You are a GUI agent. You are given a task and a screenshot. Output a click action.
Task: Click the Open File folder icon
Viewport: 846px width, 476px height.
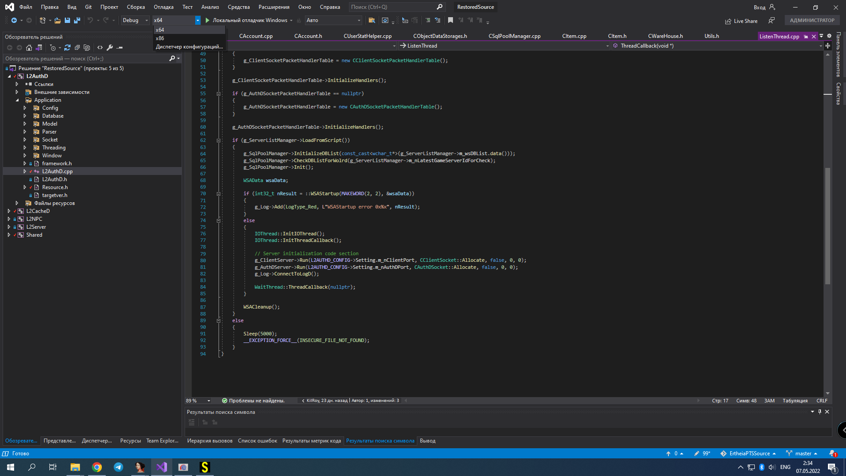(x=57, y=20)
